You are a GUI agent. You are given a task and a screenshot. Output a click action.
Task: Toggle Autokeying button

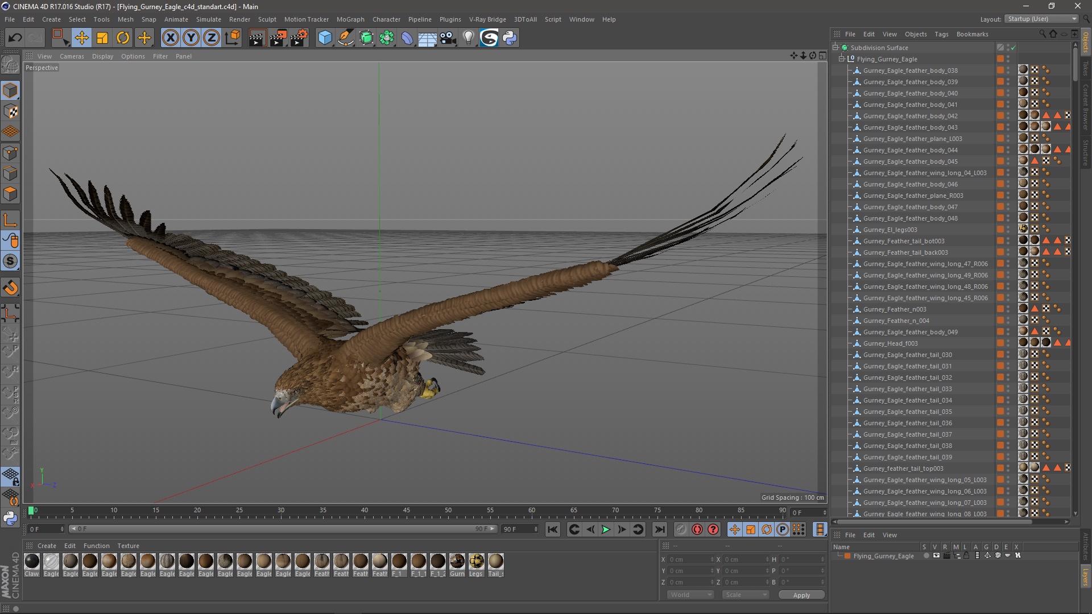click(x=697, y=530)
